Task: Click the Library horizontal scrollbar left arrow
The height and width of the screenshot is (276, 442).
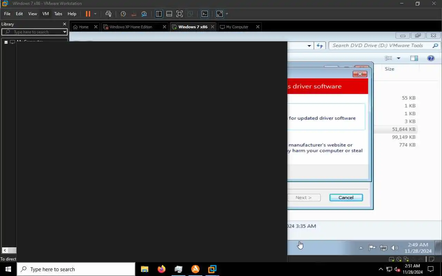Action: [5, 250]
